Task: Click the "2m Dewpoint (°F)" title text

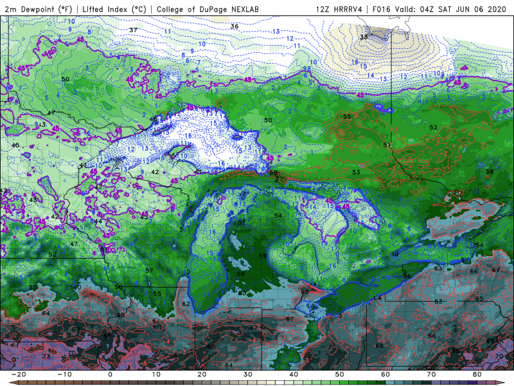Action: (x=39, y=9)
